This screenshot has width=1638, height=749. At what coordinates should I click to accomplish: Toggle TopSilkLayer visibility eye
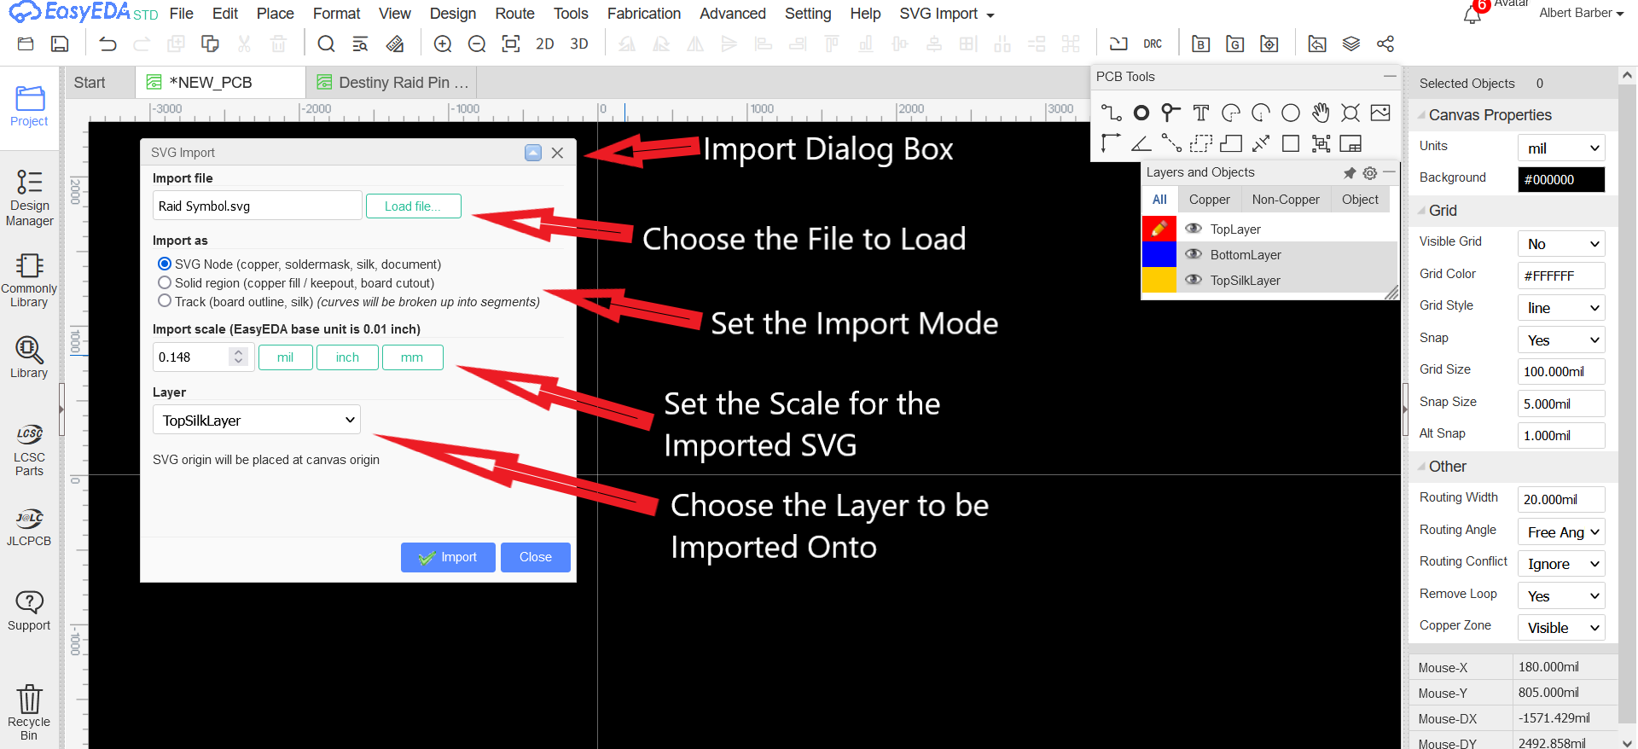tap(1194, 280)
